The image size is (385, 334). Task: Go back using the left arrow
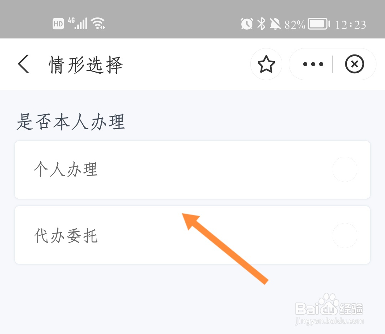[x=24, y=64]
